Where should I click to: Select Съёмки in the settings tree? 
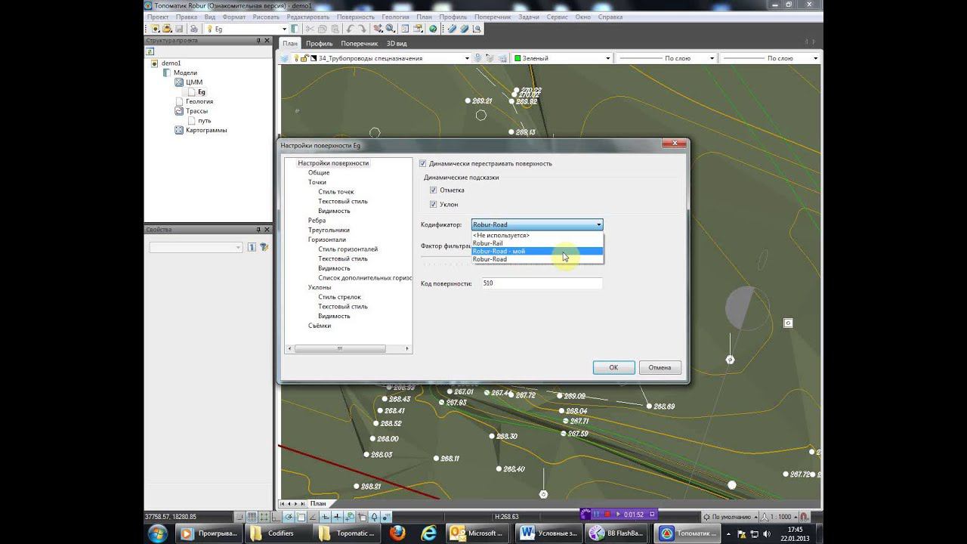(320, 326)
